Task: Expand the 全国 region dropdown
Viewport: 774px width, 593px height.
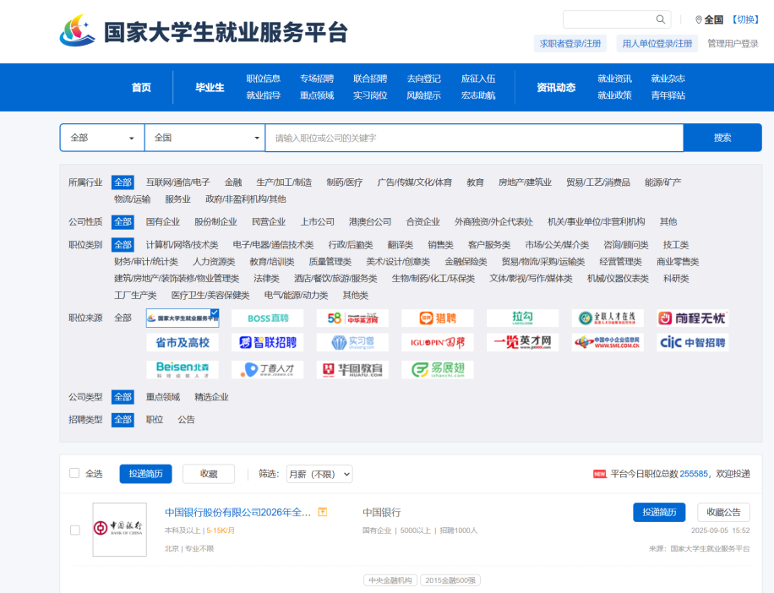Action: coord(207,138)
